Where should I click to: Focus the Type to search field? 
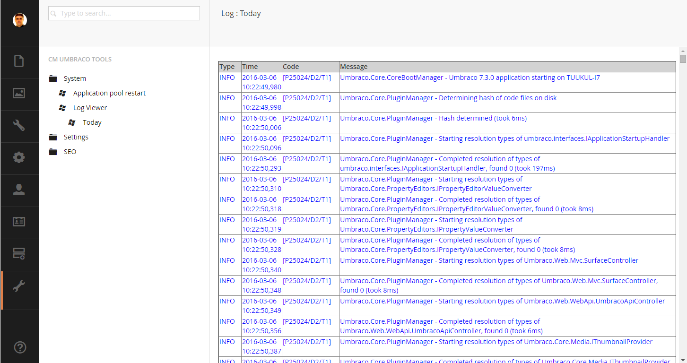pos(124,13)
